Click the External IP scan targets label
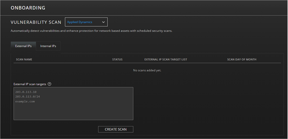 pyautogui.click(x=30, y=84)
